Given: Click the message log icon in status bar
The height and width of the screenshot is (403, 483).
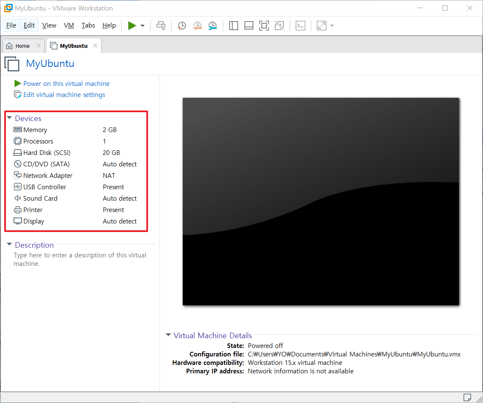Looking at the screenshot, I should pos(467,397).
